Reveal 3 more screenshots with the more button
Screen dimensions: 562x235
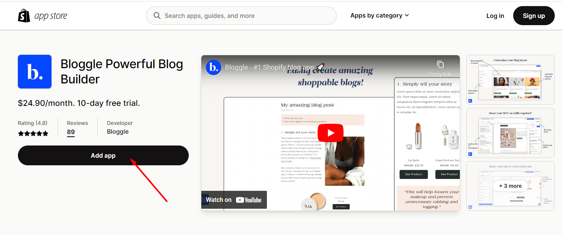coord(510,186)
